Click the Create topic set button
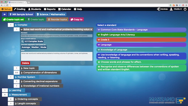Screen dimensions: 188x106 pos(13,19)
